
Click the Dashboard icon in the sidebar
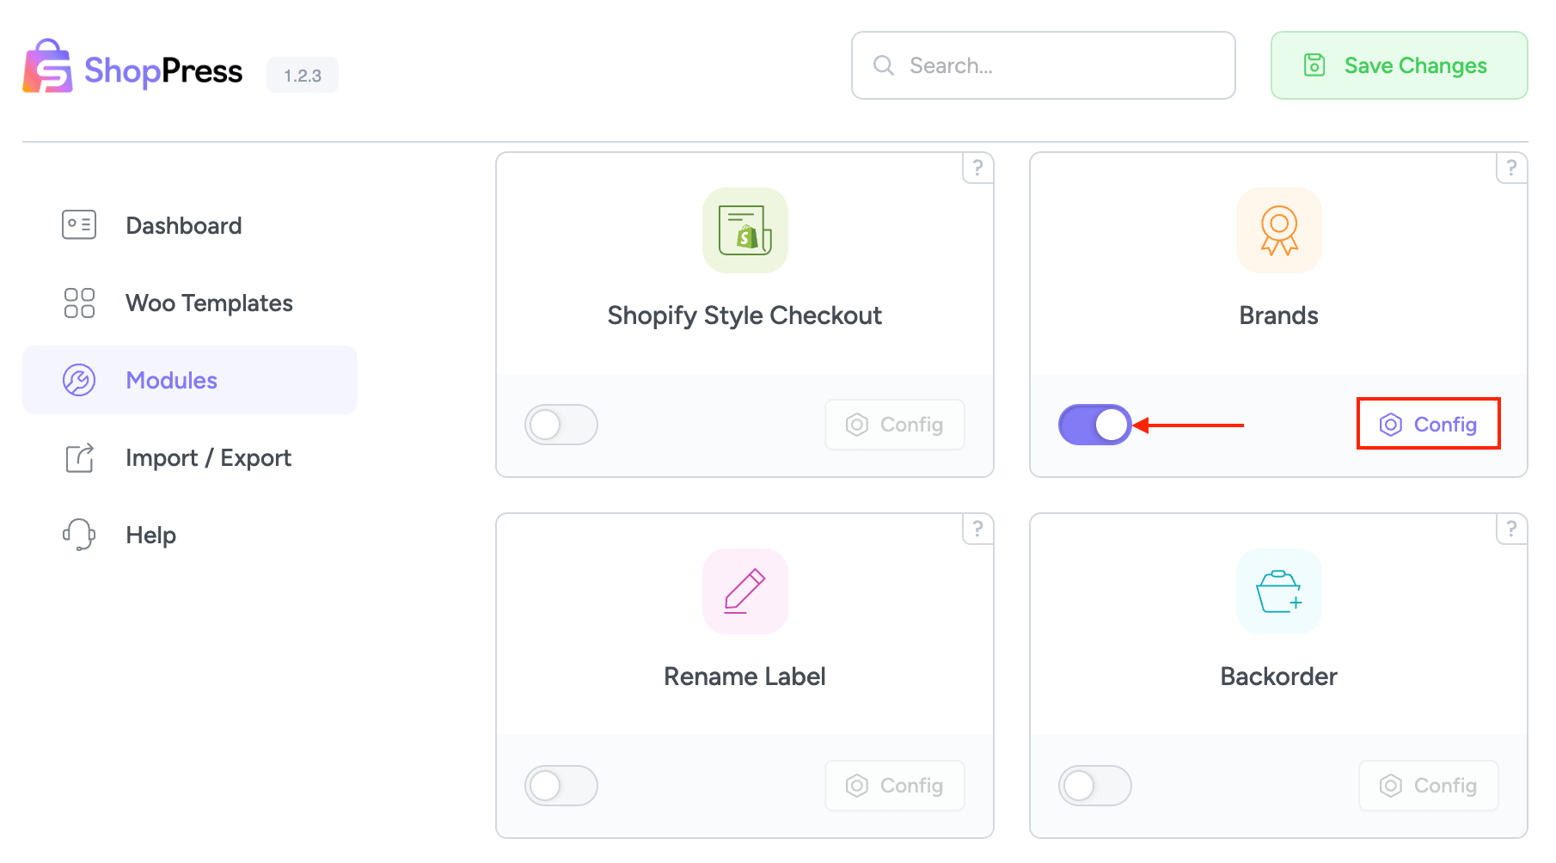click(x=78, y=224)
